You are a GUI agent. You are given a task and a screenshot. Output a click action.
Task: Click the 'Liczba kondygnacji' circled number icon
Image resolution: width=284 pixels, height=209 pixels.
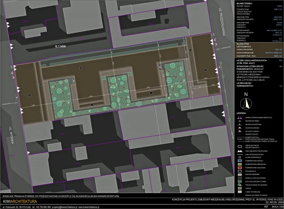(x=240, y=158)
